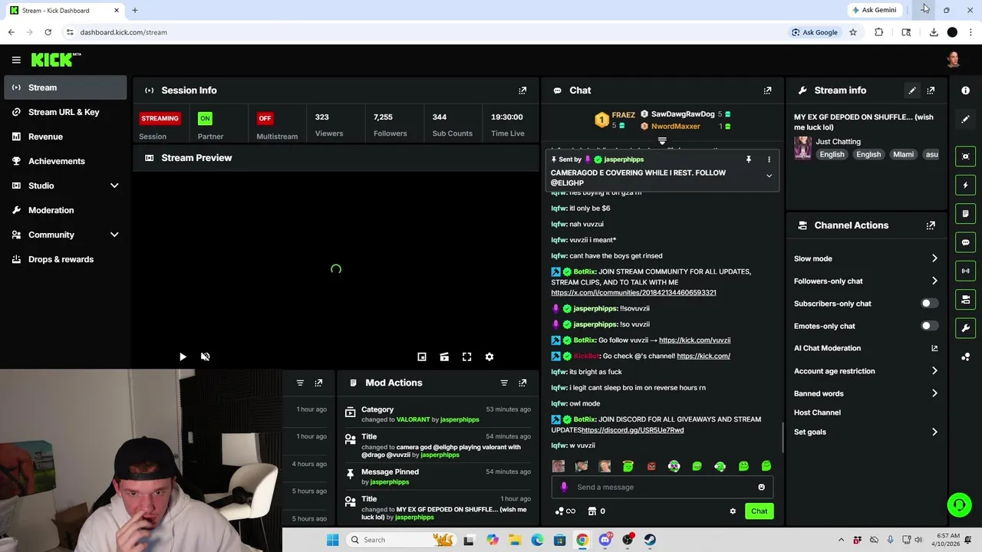The height and width of the screenshot is (552, 982).
Task: Toggle Subscribers-only chat switch
Action: 930,304
